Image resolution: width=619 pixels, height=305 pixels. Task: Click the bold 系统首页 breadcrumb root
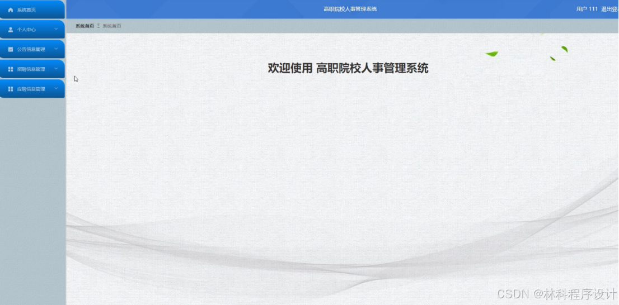(x=85, y=26)
